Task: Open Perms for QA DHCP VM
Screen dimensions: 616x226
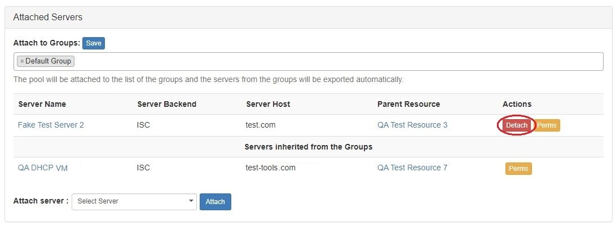Action: pyautogui.click(x=518, y=168)
